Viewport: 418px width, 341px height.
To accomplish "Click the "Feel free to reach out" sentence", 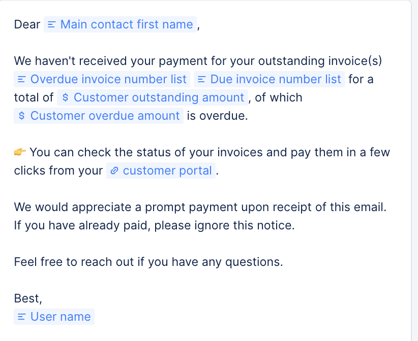I will coord(148,262).
